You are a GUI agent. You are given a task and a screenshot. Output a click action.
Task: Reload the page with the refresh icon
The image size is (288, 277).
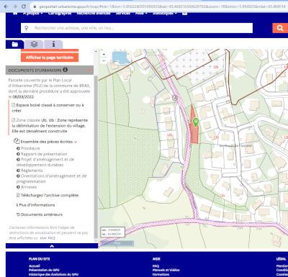pyautogui.click(x=24, y=6)
